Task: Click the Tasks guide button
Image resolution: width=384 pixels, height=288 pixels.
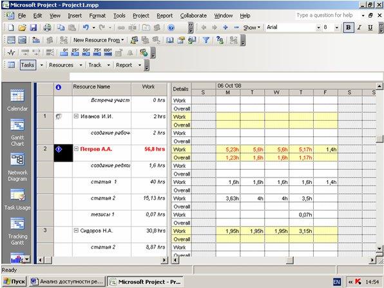Action: pos(28,65)
